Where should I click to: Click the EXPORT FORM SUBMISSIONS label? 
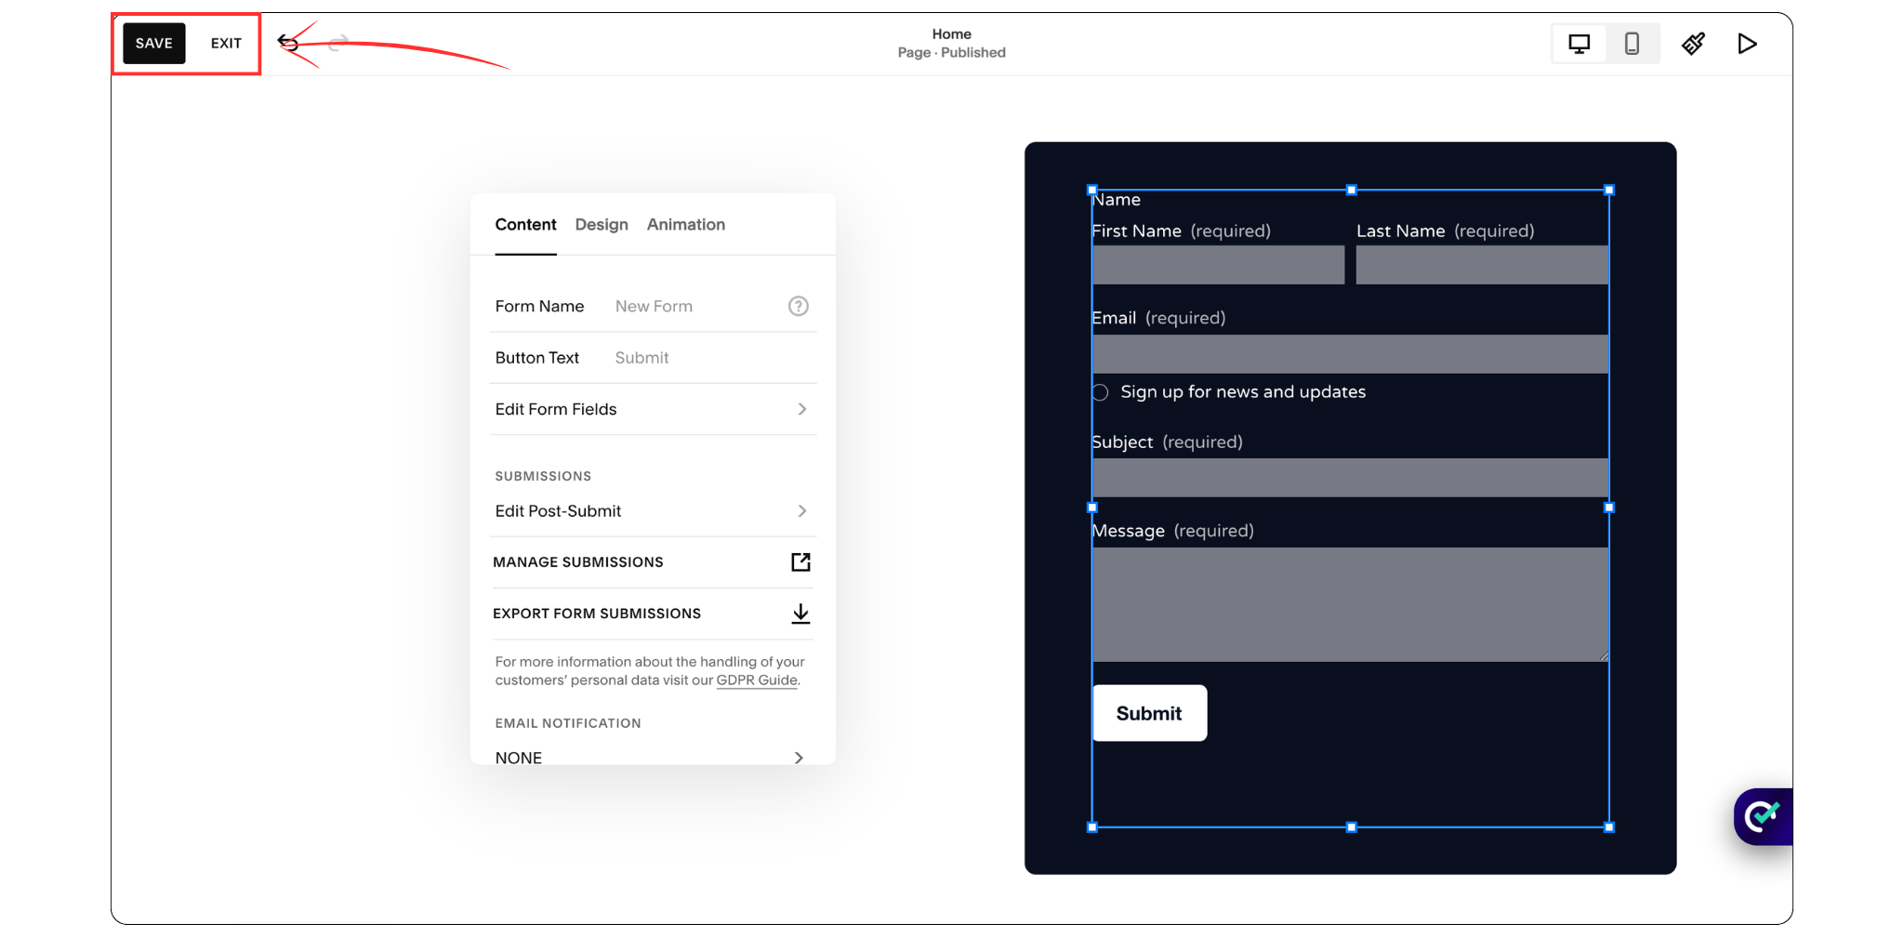[597, 614]
